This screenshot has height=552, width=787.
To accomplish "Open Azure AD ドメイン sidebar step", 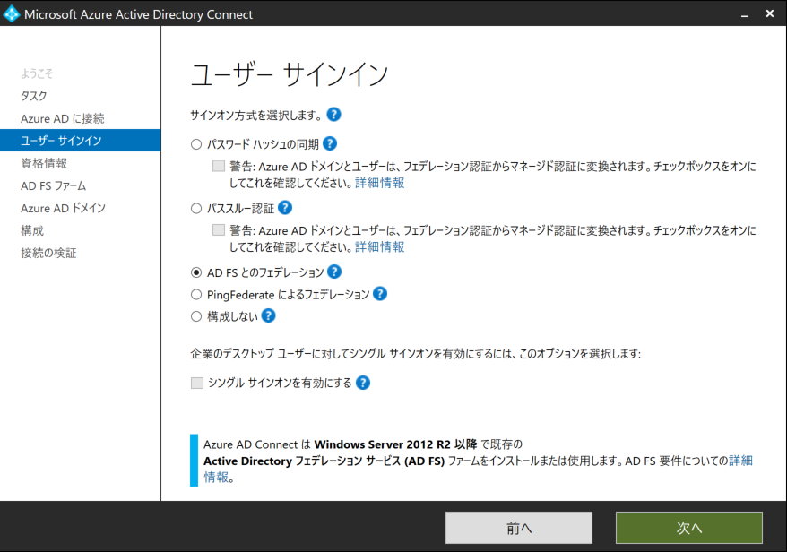I will point(63,208).
